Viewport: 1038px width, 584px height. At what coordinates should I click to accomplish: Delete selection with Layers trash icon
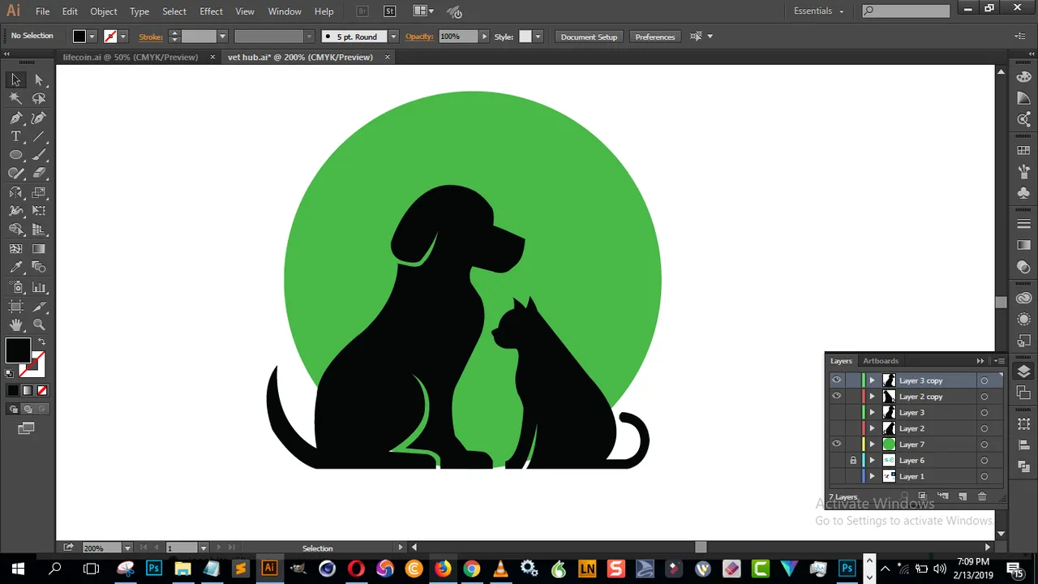coord(982,496)
